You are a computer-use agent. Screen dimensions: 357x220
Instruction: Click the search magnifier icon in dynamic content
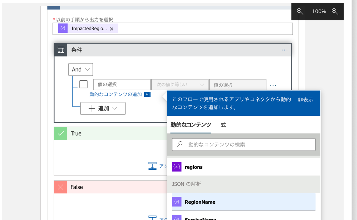pyautogui.click(x=180, y=144)
